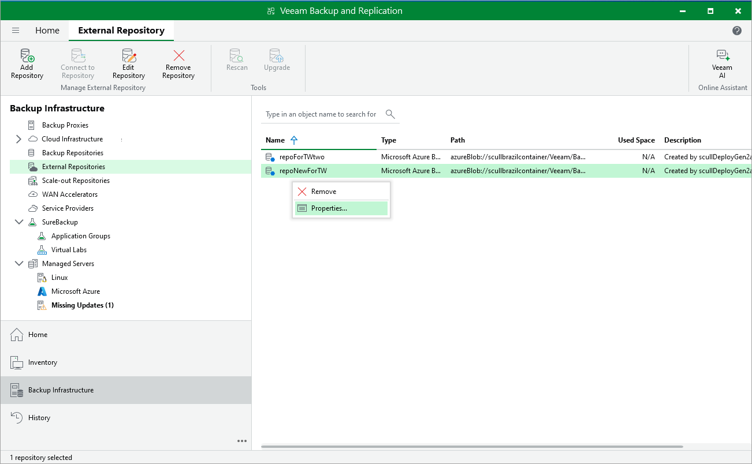Click the search magnifier icon
Screen dimensions: 752x464
pyautogui.click(x=390, y=114)
